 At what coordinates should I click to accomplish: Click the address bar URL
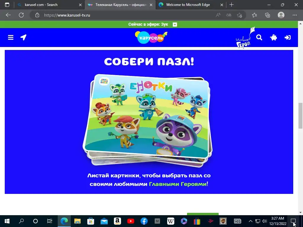coord(67,15)
